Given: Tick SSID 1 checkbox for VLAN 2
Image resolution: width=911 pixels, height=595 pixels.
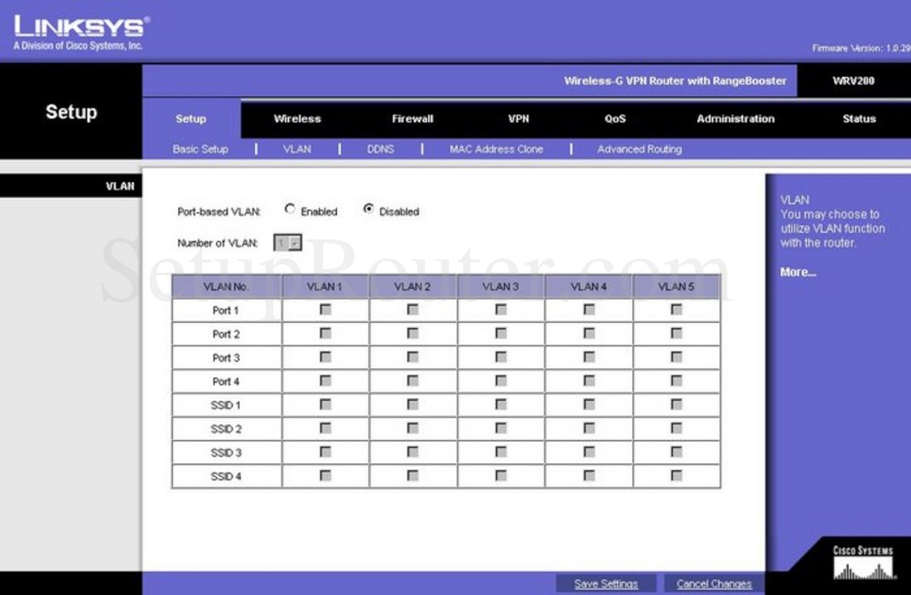Looking at the screenshot, I should (x=413, y=405).
